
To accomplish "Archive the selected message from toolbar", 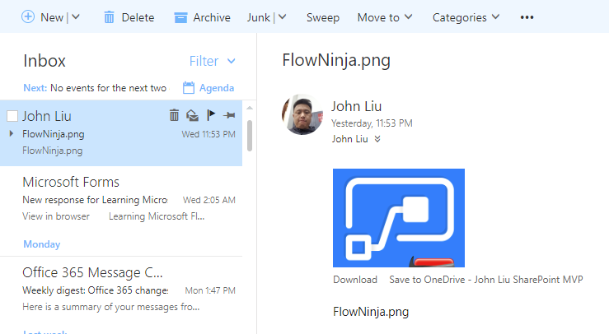I will coord(202,17).
